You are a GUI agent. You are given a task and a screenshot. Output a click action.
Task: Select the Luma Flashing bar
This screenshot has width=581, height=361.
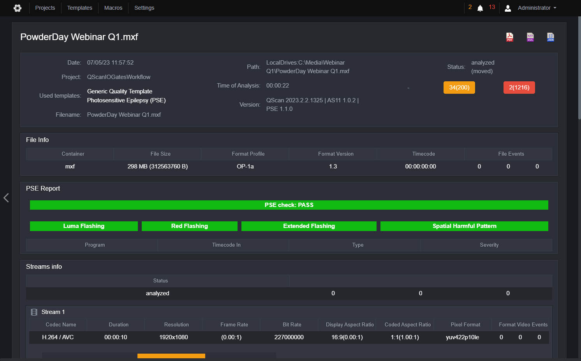[x=84, y=226]
